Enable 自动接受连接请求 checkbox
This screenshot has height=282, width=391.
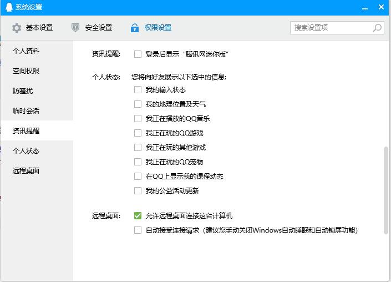[x=138, y=230]
